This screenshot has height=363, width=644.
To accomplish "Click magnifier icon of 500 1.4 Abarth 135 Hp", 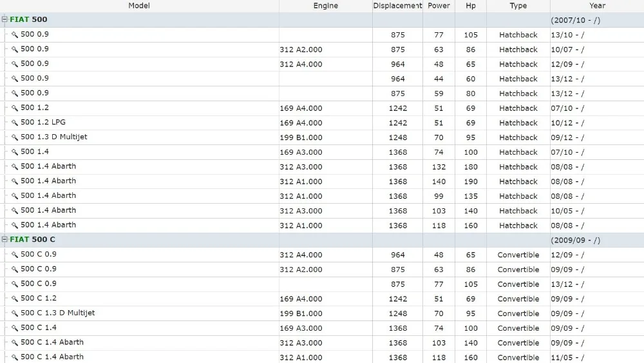I will (x=15, y=196).
